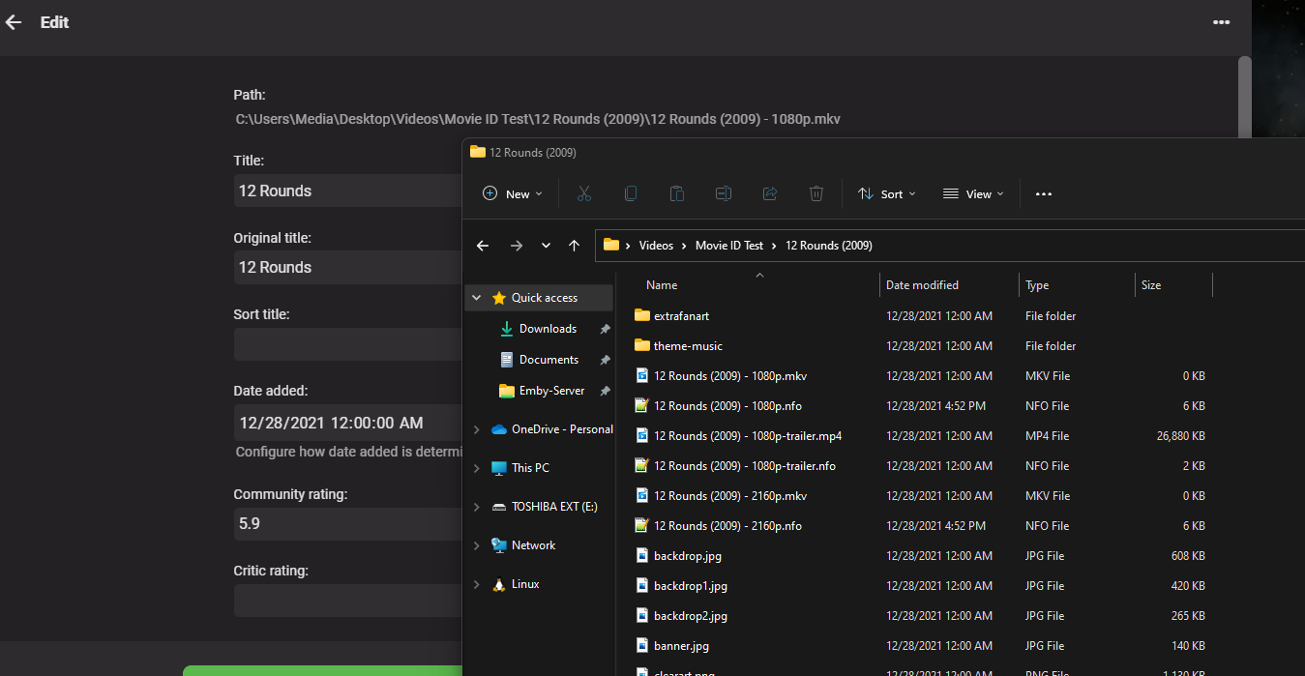Expand the This PC tree node
The width and height of the screenshot is (1305, 676).
(476, 468)
